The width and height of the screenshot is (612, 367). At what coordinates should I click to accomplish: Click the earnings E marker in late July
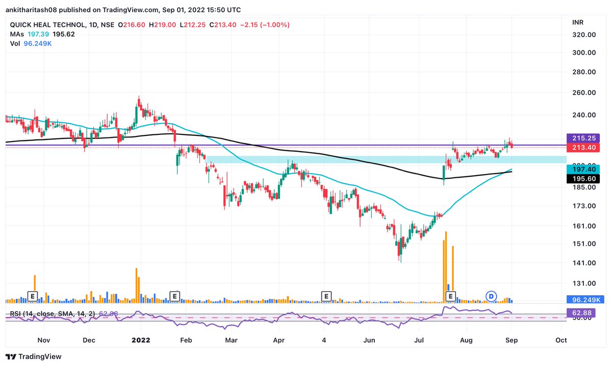pos(450,296)
